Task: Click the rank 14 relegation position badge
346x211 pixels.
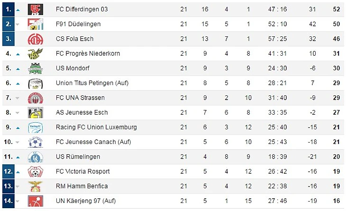Action: [x=9, y=201]
